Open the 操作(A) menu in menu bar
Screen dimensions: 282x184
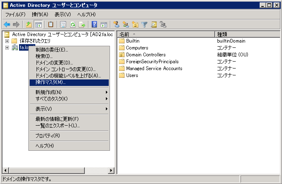(x=39, y=14)
